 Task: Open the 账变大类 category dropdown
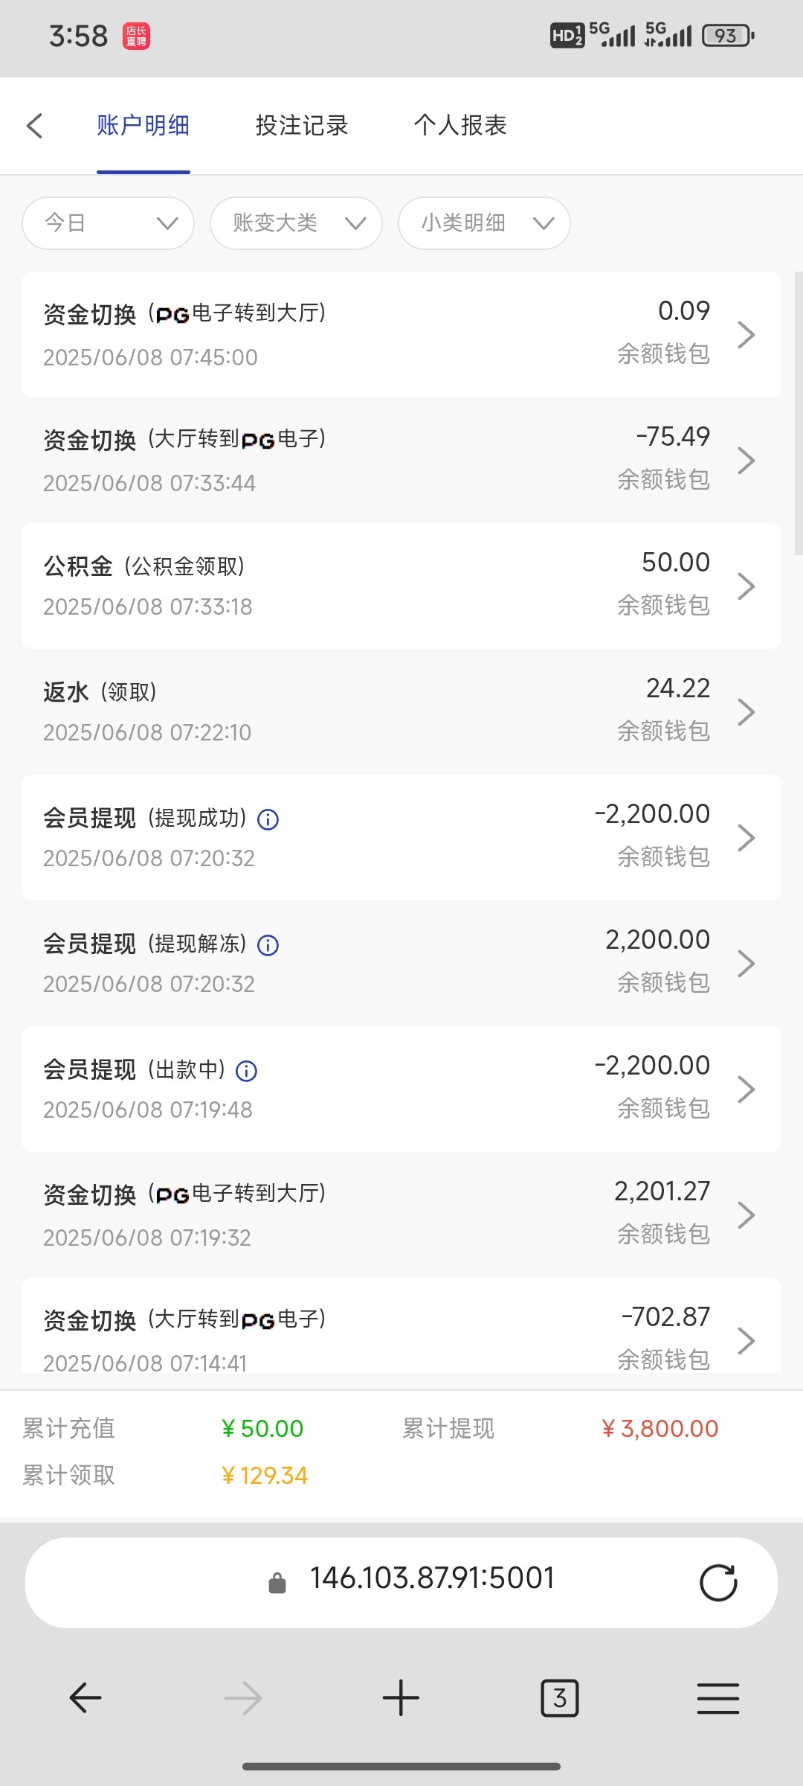(x=296, y=223)
